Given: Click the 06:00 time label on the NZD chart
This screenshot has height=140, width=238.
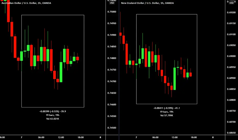Looking at the screenshot, I should (x=155, y=137).
